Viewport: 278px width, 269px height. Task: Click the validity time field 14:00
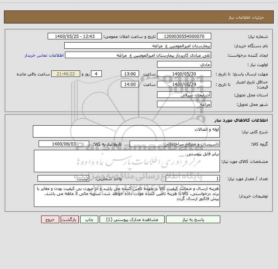click(x=130, y=84)
